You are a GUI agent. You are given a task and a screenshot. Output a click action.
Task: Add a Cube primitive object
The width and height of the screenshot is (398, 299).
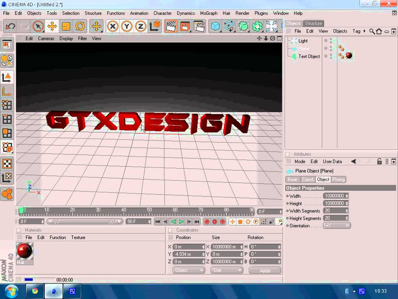[216, 26]
